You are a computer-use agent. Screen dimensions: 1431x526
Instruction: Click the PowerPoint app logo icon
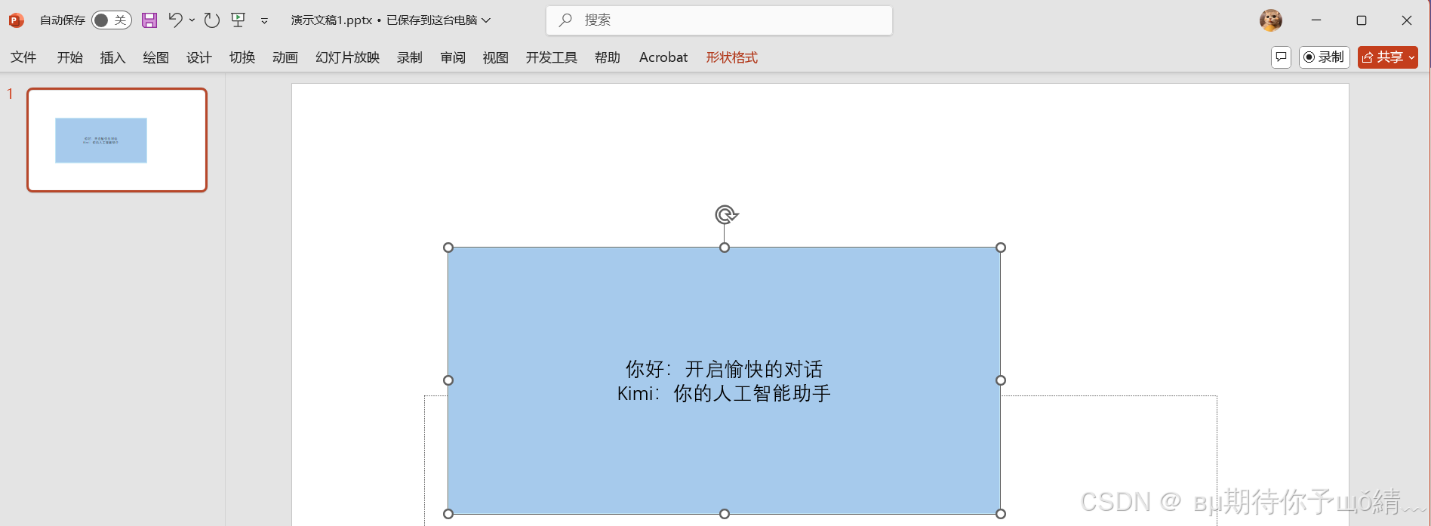(16, 20)
